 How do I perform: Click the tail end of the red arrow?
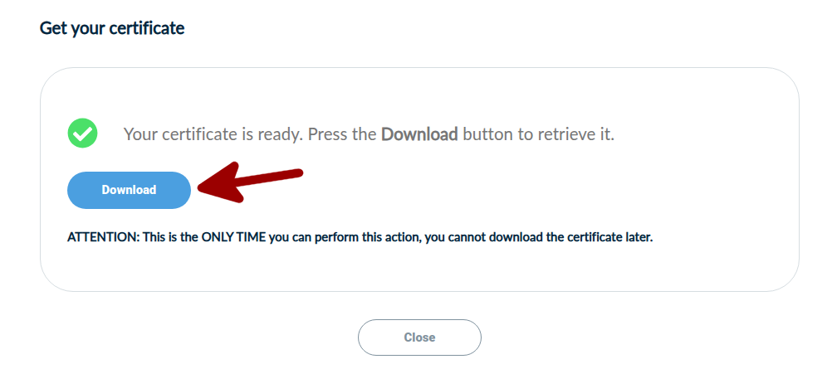[297, 173]
